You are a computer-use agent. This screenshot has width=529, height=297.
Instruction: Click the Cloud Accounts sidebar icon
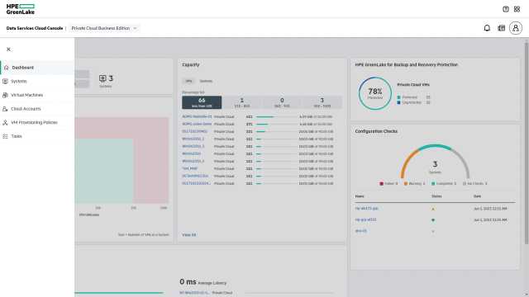[5, 109]
